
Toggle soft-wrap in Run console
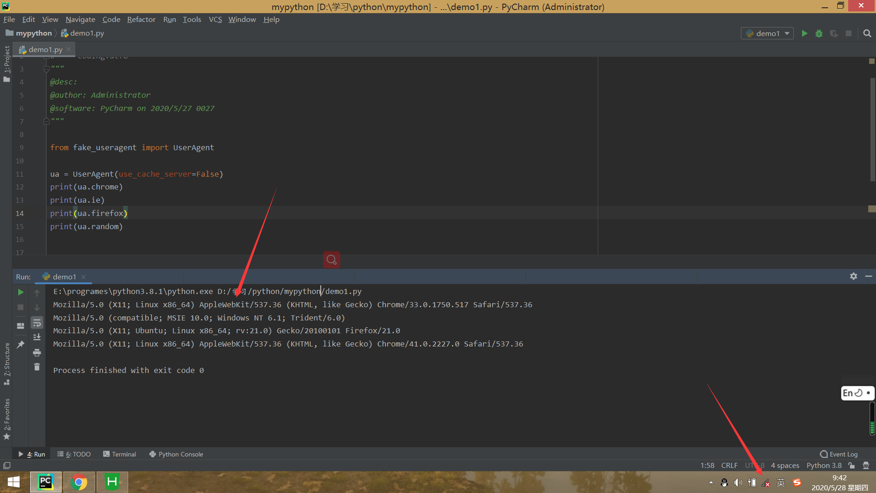pyautogui.click(x=37, y=323)
